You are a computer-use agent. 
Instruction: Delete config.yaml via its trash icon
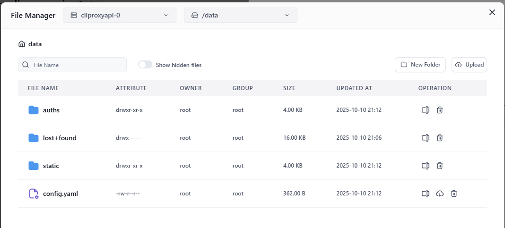453,194
